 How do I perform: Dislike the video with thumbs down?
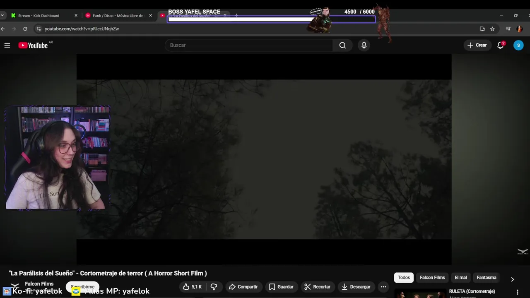pyautogui.click(x=214, y=287)
